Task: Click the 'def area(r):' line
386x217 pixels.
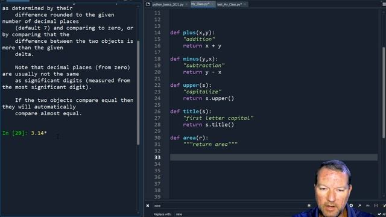Action: 189,138
